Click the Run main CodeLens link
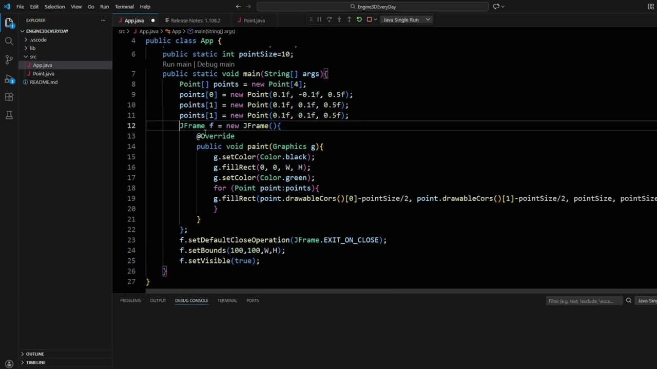657x369 pixels. 177,65
